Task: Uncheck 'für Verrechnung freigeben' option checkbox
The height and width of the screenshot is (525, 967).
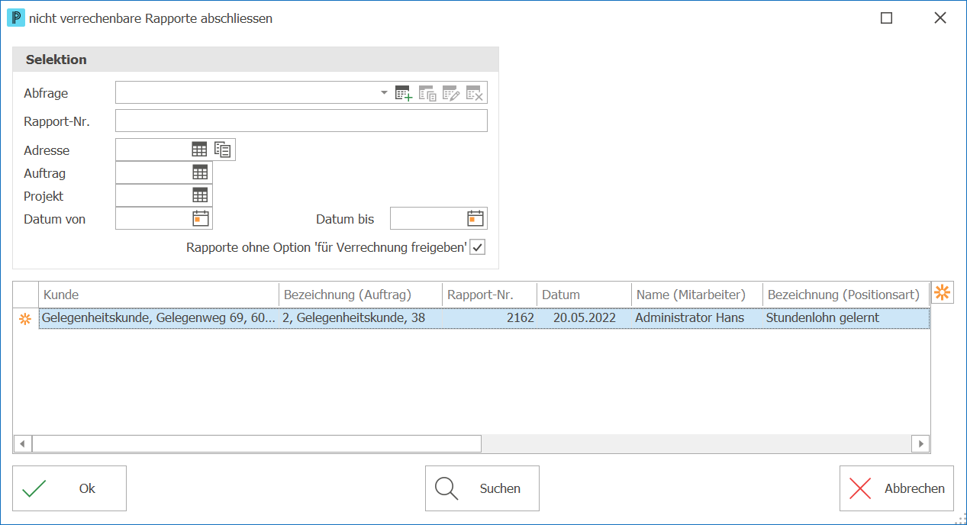Action: 477,247
